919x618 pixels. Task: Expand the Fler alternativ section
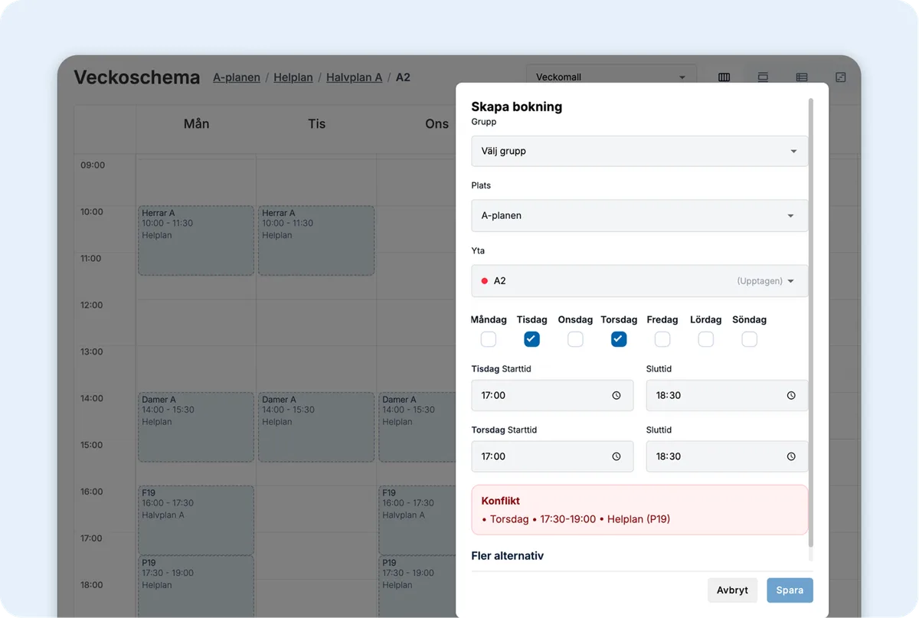(508, 556)
